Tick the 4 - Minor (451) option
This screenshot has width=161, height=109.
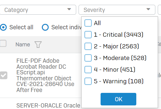point(88,70)
